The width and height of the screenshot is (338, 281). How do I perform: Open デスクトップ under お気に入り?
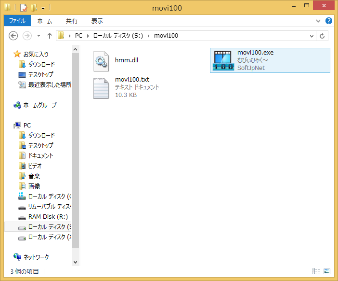[41, 74]
